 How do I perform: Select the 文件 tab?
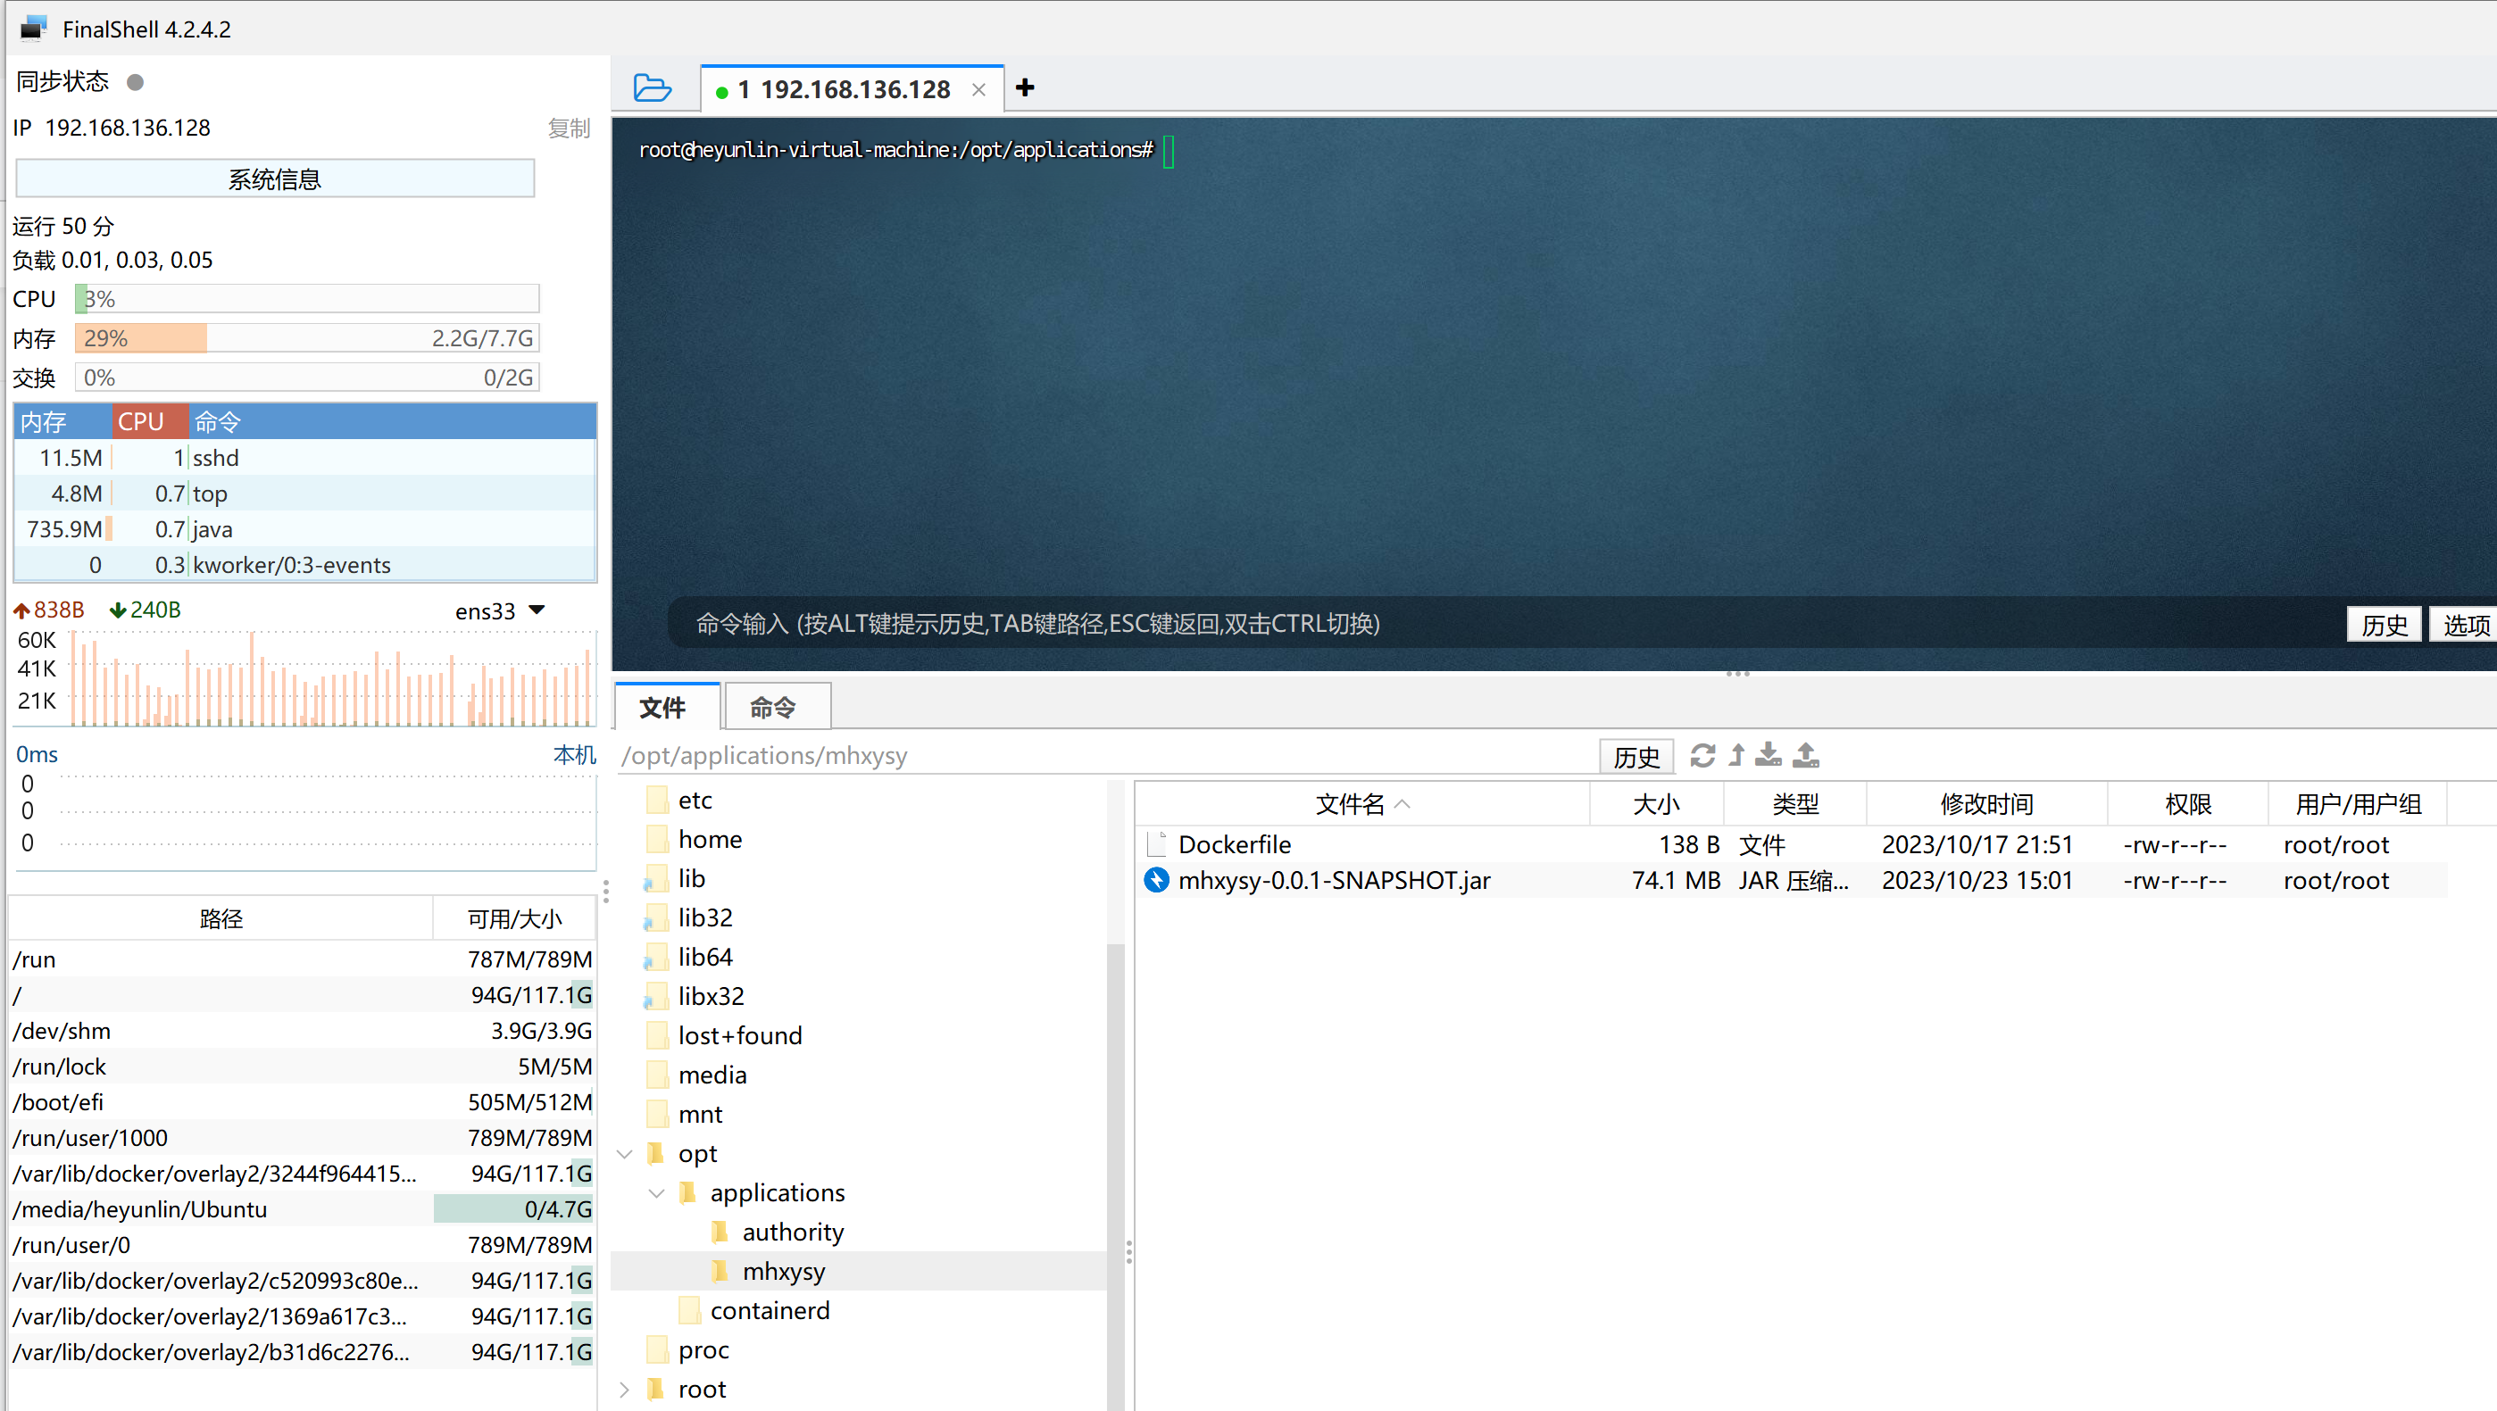click(x=664, y=708)
